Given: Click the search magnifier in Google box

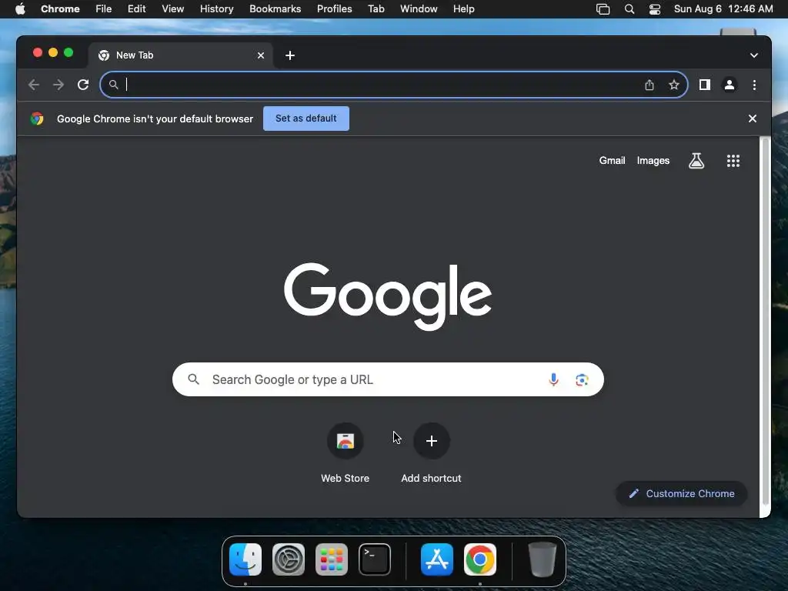Looking at the screenshot, I should click(193, 379).
